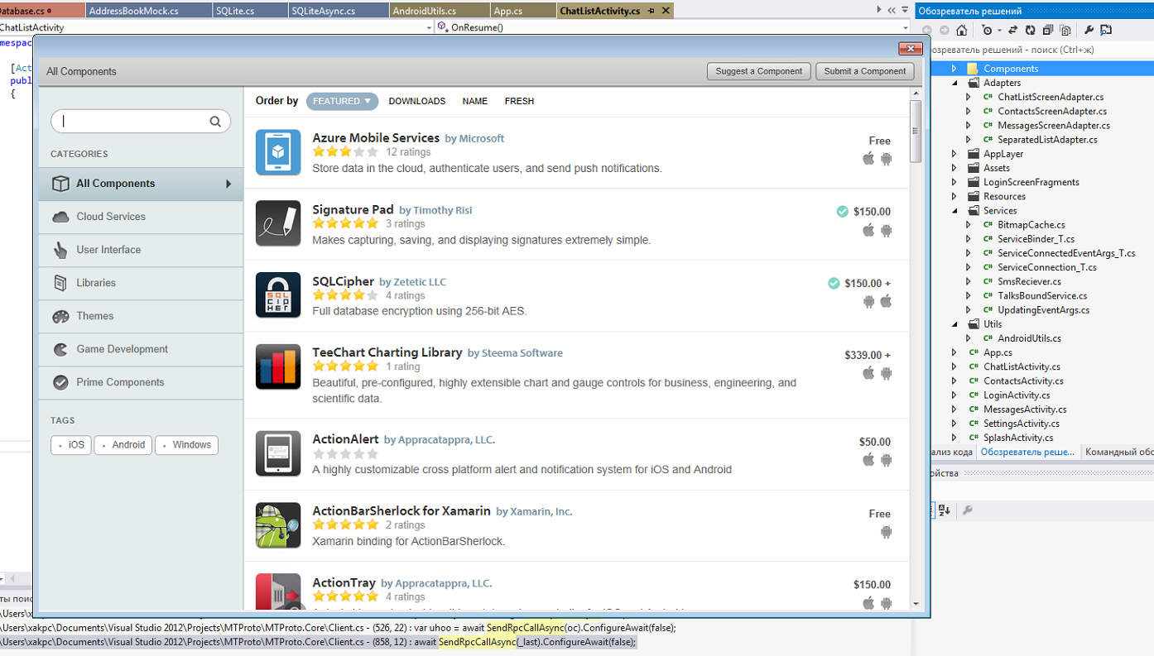The width and height of the screenshot is (1154, 656).
Task: Open the Azure Mobile Services title link
Action: tap(376, 138)
